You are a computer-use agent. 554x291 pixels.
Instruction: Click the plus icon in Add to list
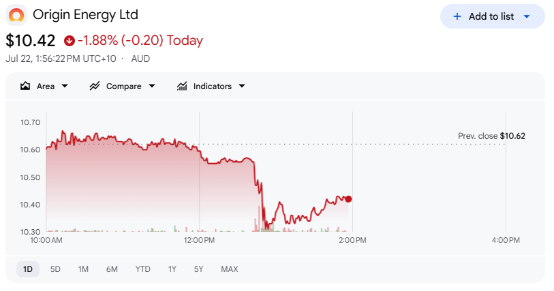point(457,16)
